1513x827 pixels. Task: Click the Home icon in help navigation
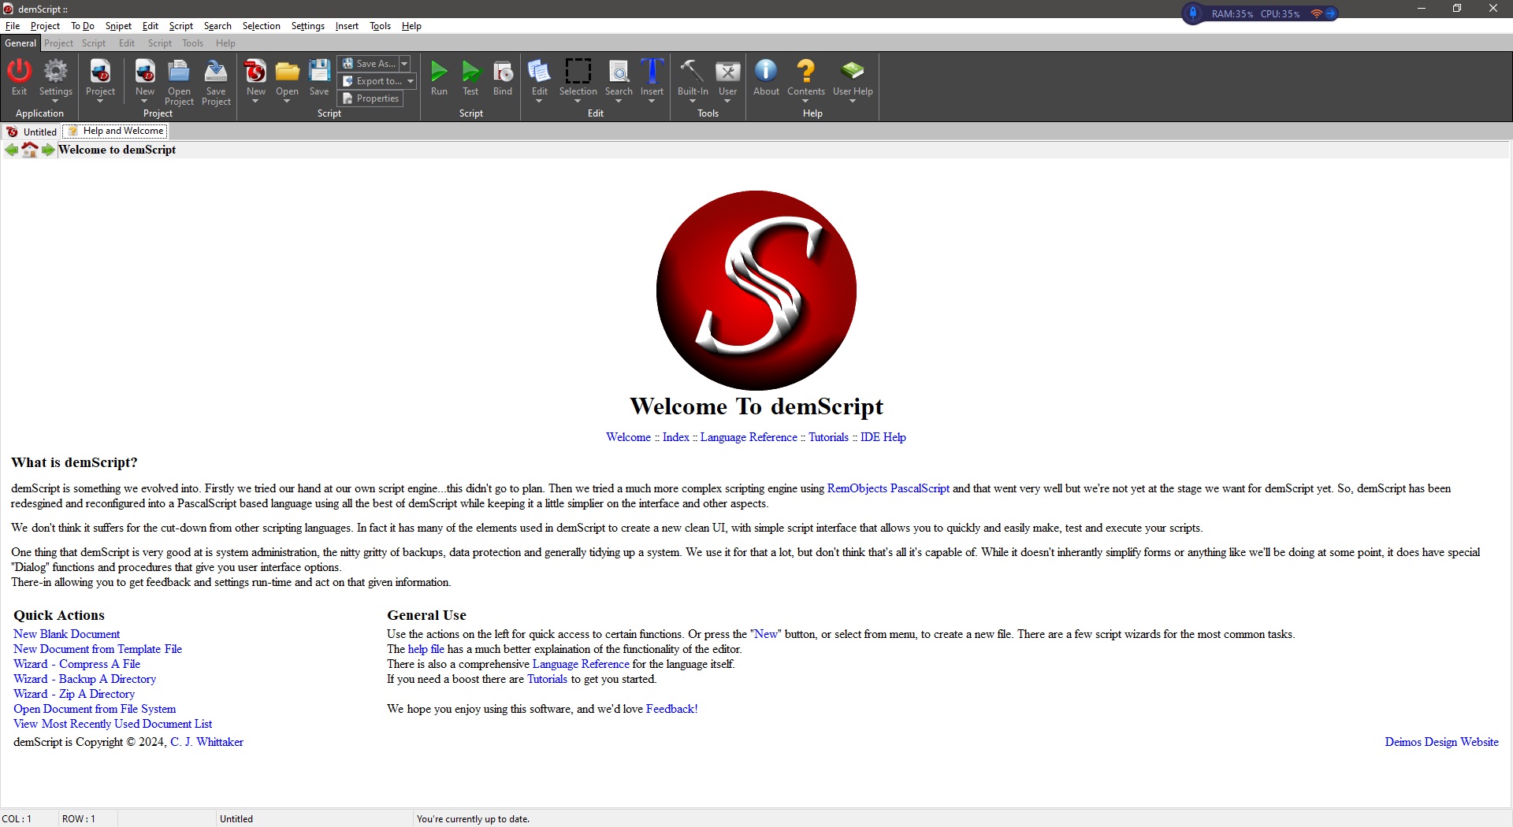click(30, 150)
